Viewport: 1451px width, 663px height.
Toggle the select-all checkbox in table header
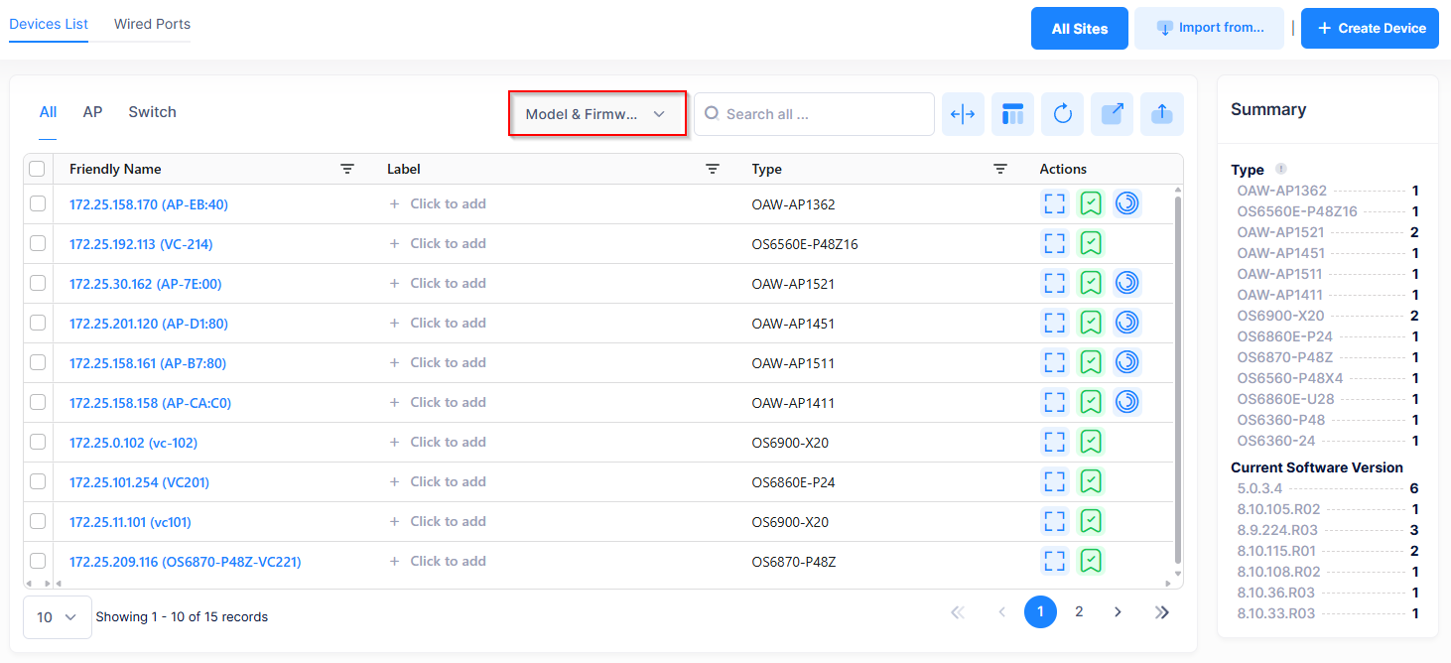click(x=38, y=170)
